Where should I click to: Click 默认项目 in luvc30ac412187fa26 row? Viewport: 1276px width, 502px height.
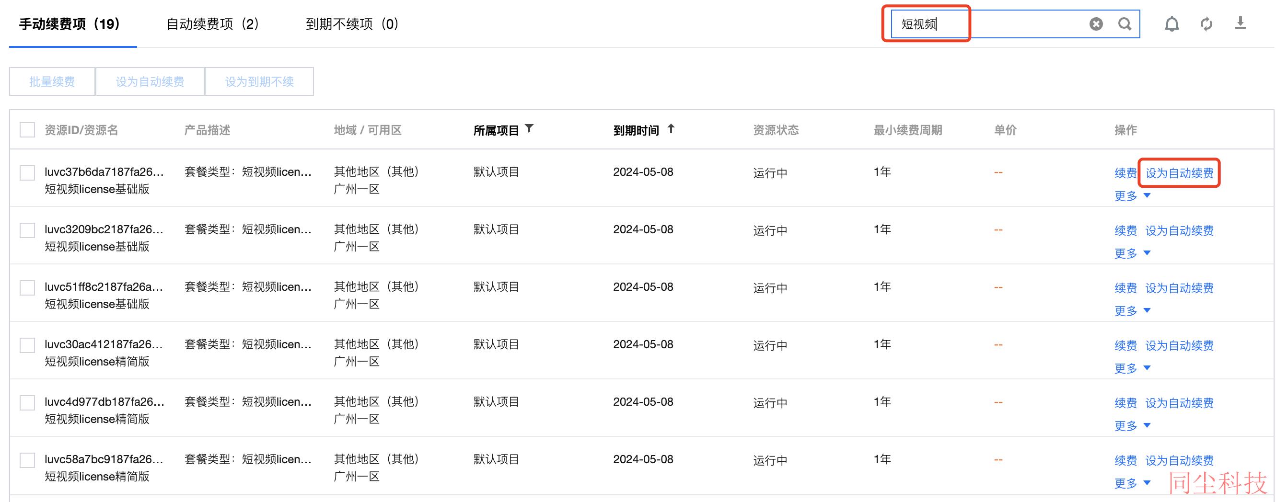(x=496, y=344)
